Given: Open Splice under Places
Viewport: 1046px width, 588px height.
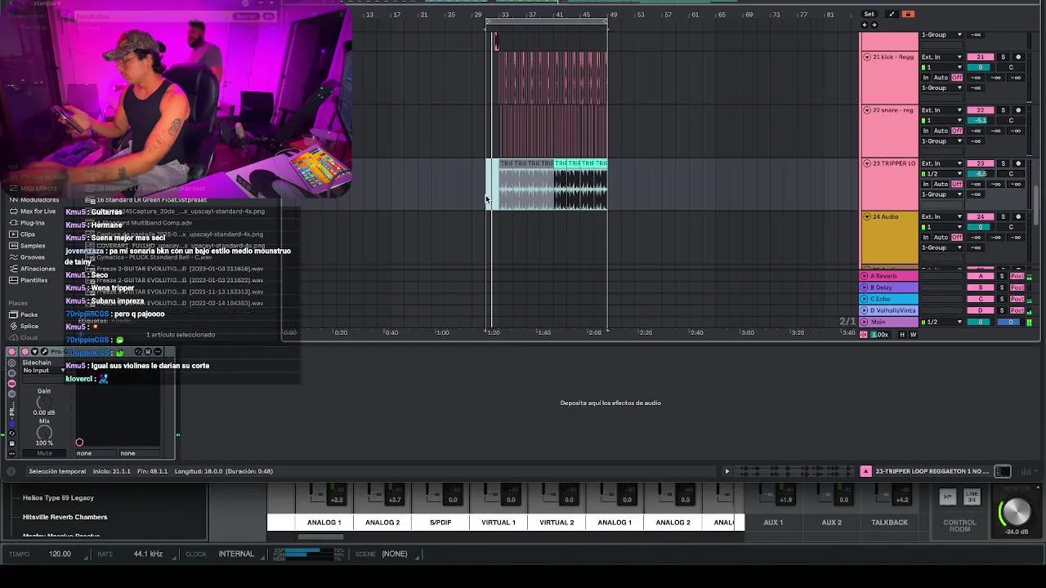Looking at the screenshot, I should 24,326.
